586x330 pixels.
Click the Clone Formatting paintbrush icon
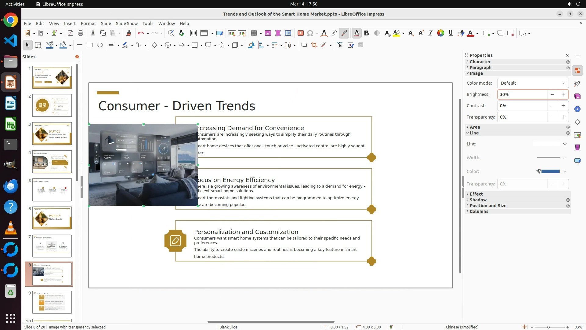point(128,33)
